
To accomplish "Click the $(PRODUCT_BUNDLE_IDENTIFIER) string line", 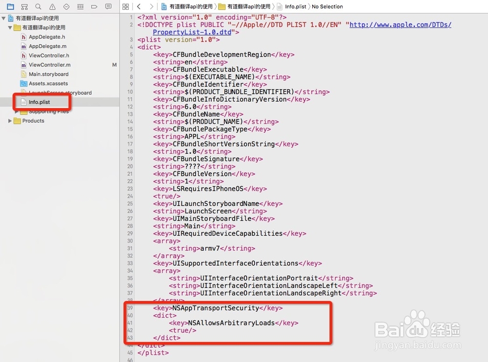I will click(x=241, y=92).
